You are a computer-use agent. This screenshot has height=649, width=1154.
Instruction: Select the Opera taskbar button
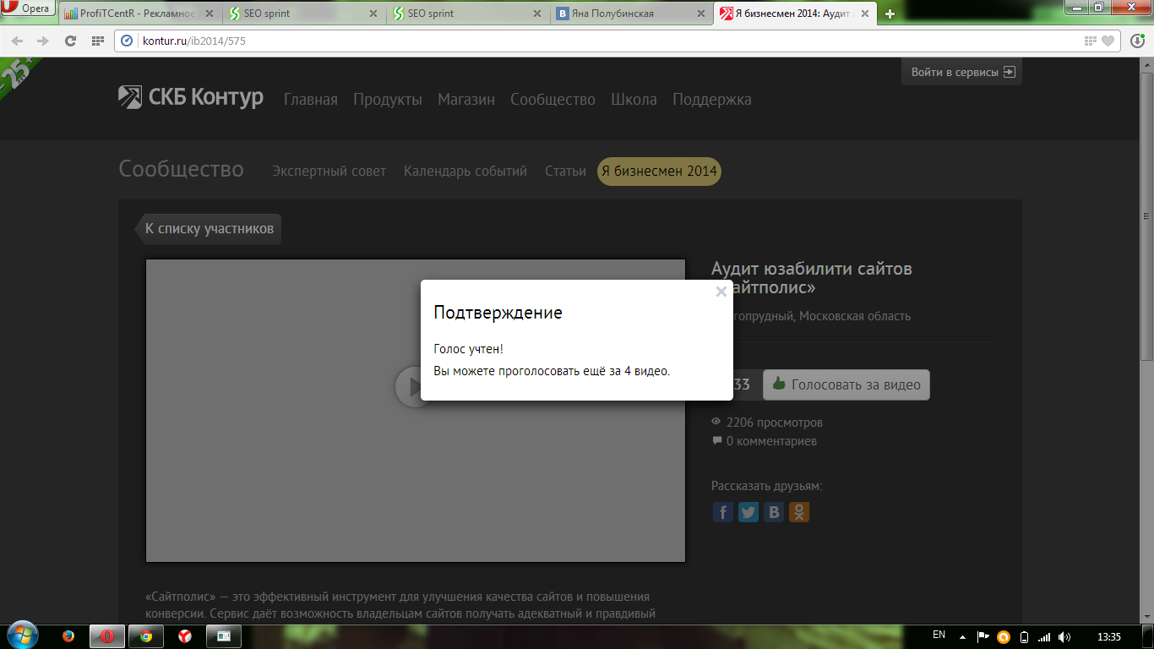[x=107, y=636]
